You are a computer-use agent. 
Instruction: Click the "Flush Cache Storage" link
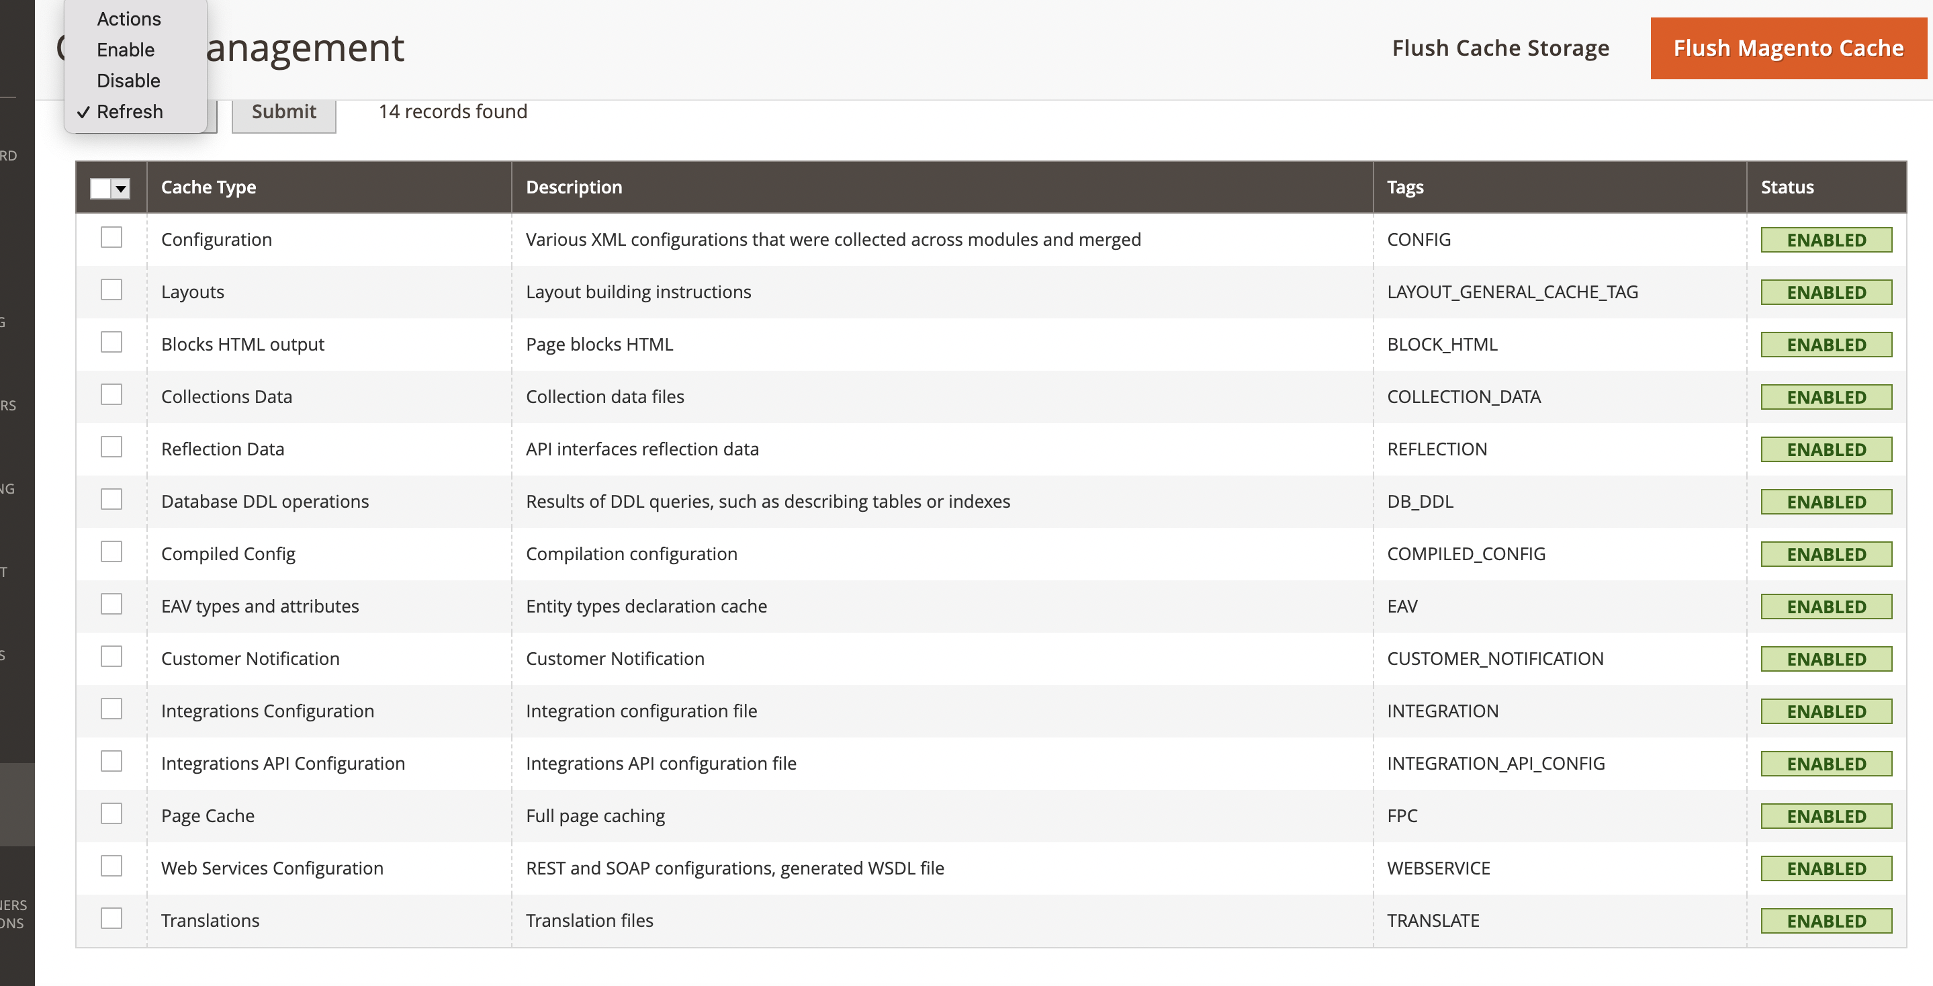pyautogui.click(x=1500, y=48)
